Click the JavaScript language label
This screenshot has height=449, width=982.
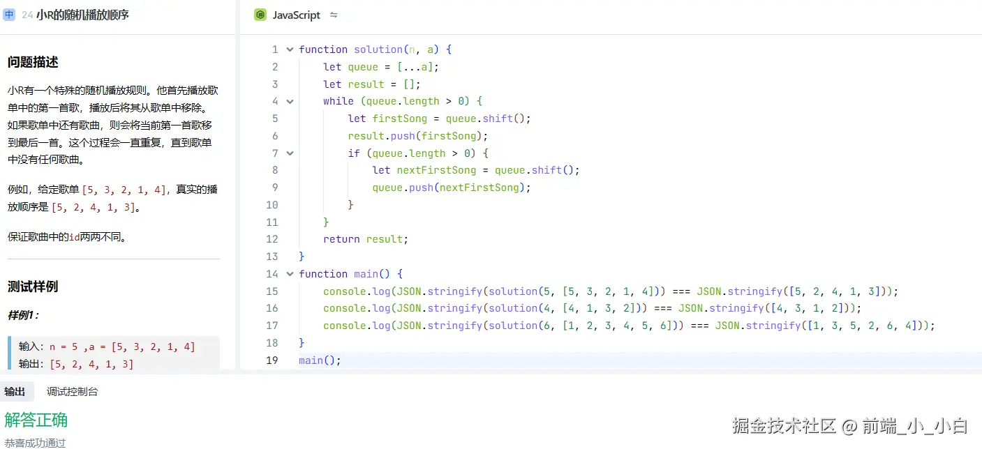coord(296,15)
